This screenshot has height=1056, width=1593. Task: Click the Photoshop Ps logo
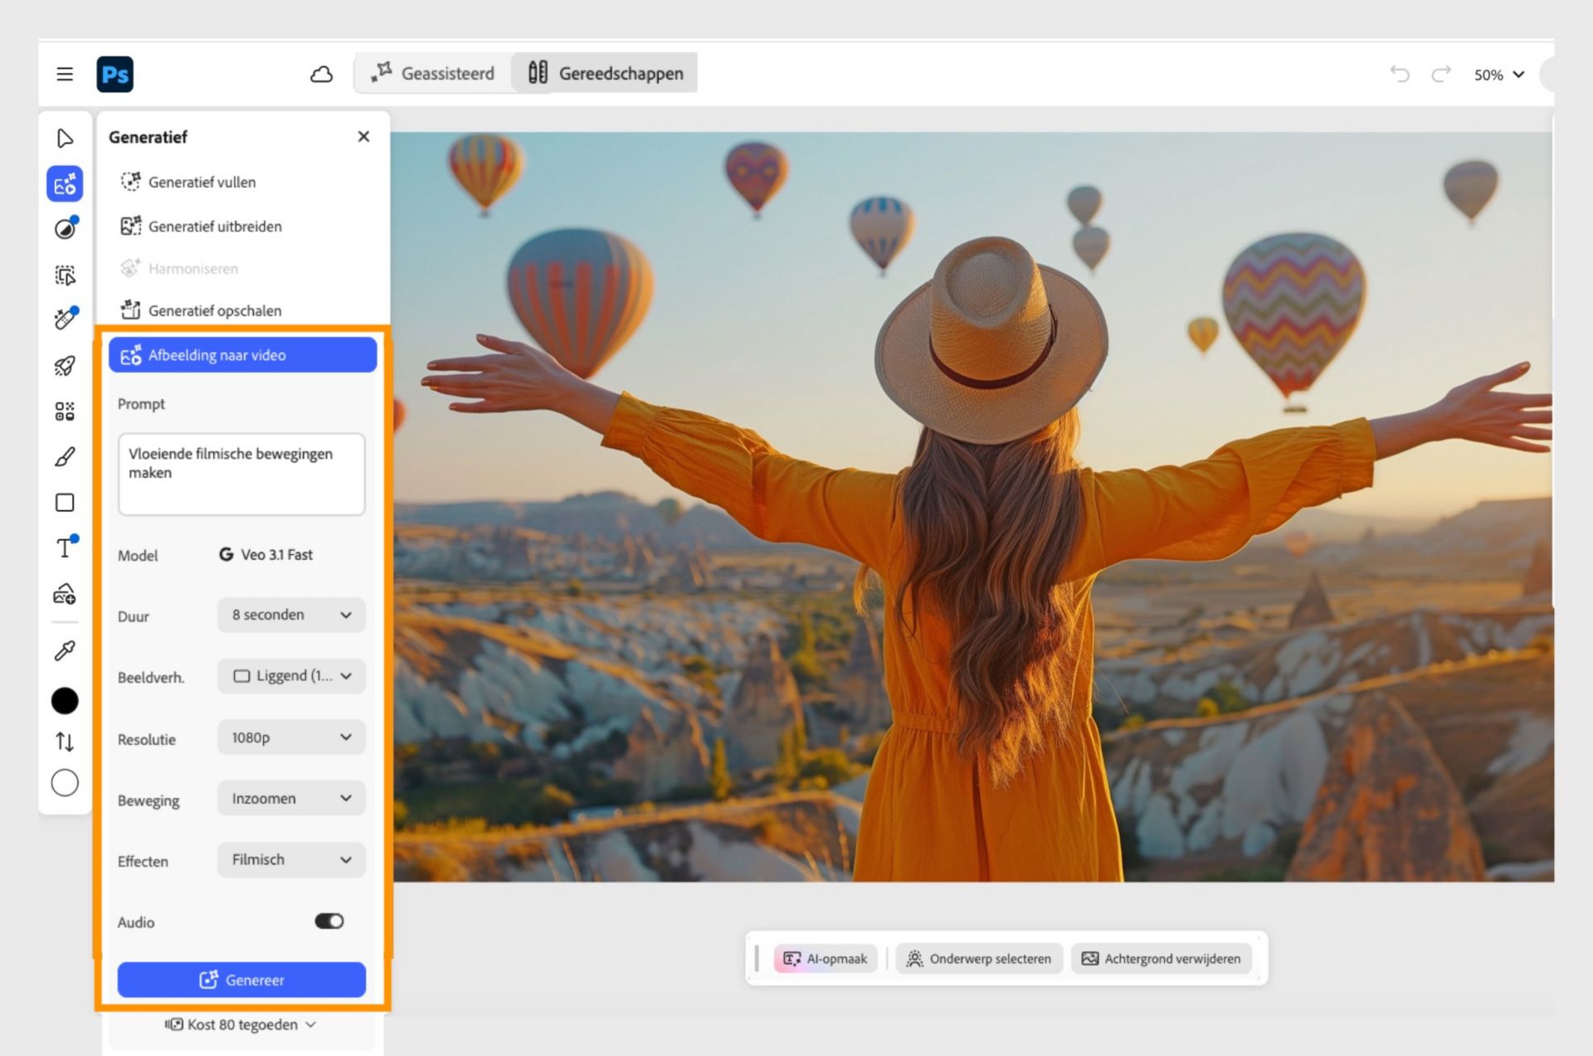point(114,74)
